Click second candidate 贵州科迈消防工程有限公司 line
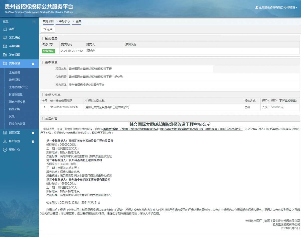Image resolution: width=301 pixels, height=237 pixels. tap(74, 160)
